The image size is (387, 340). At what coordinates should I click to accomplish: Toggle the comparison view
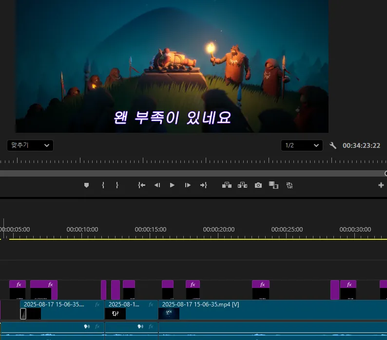coord(273,185)
